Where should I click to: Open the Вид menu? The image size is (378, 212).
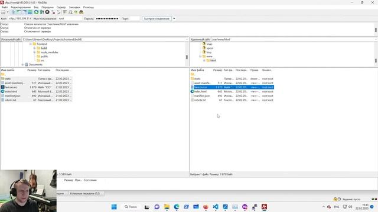tap(36, 7)
